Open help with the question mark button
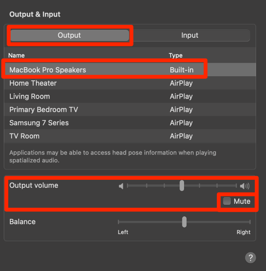 pos(250,258)
